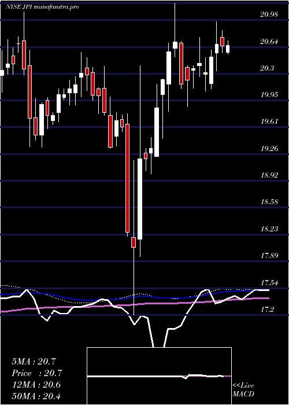Click the 20.3 price axis label
This screenshot has width=289, height=405.
[267, 68]
